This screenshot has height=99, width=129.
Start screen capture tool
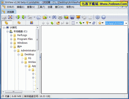(72, 17)
